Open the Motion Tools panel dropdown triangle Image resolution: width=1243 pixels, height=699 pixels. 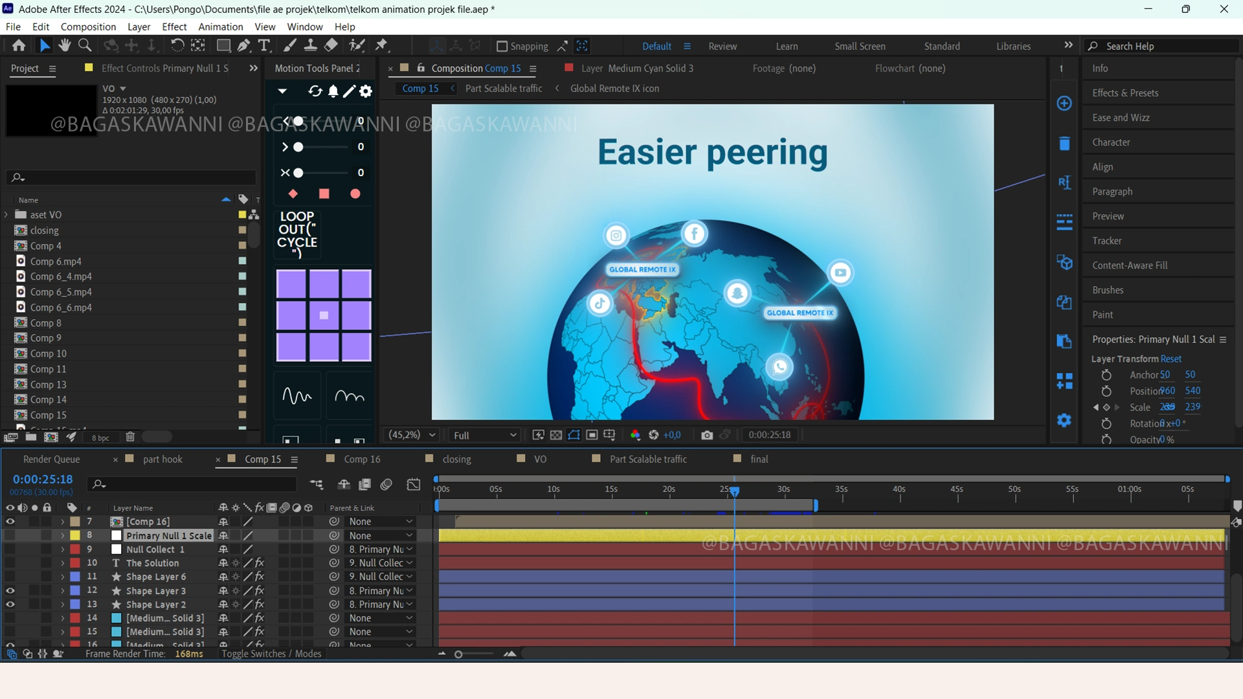tap(282, 91)
